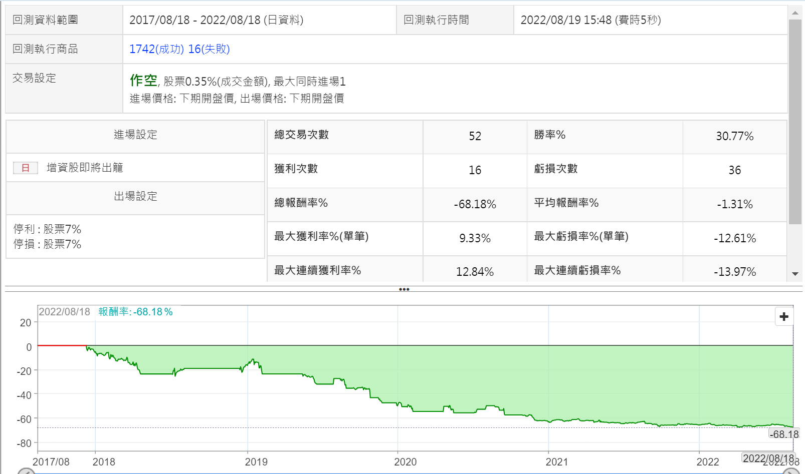Click the 勝率% value 30.77%
The width and height of the screenshot is (805, 474).
click(734, 136)
